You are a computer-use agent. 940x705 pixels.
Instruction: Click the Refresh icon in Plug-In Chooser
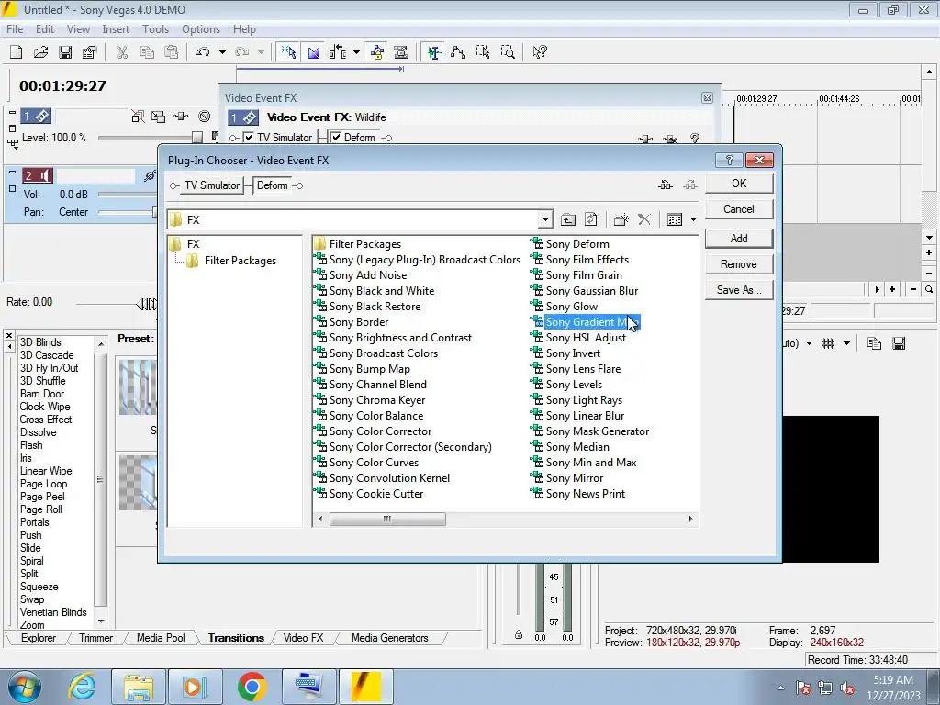pyautogui.click(x=591, y=220)
